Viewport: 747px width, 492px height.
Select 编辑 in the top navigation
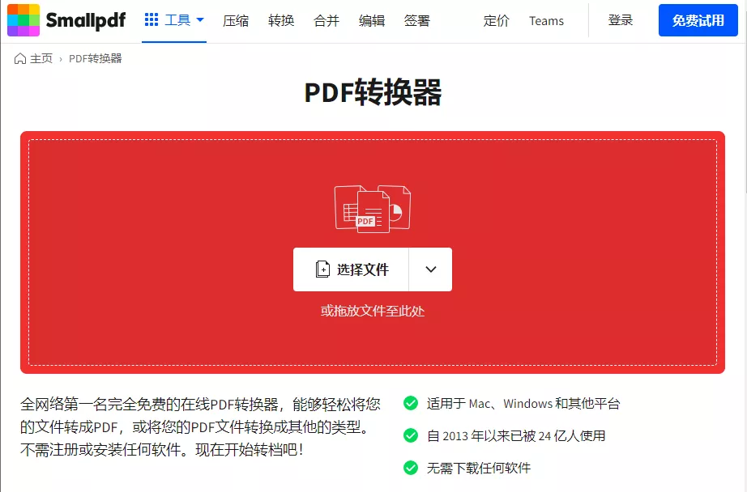coord(372,21)
